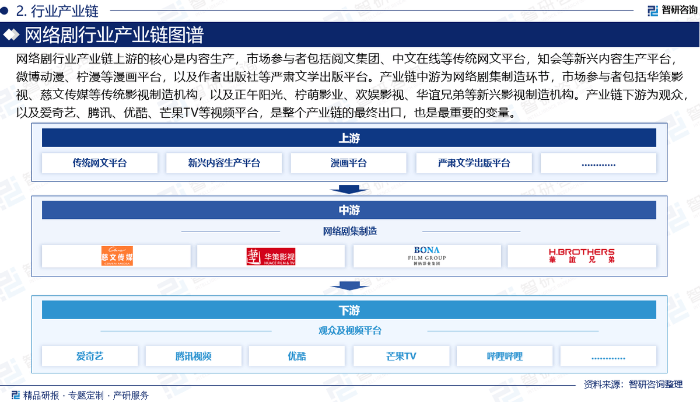Click the BONA Film Group logo
Viewport: 700px width, 402px height.
coord(427,256)
